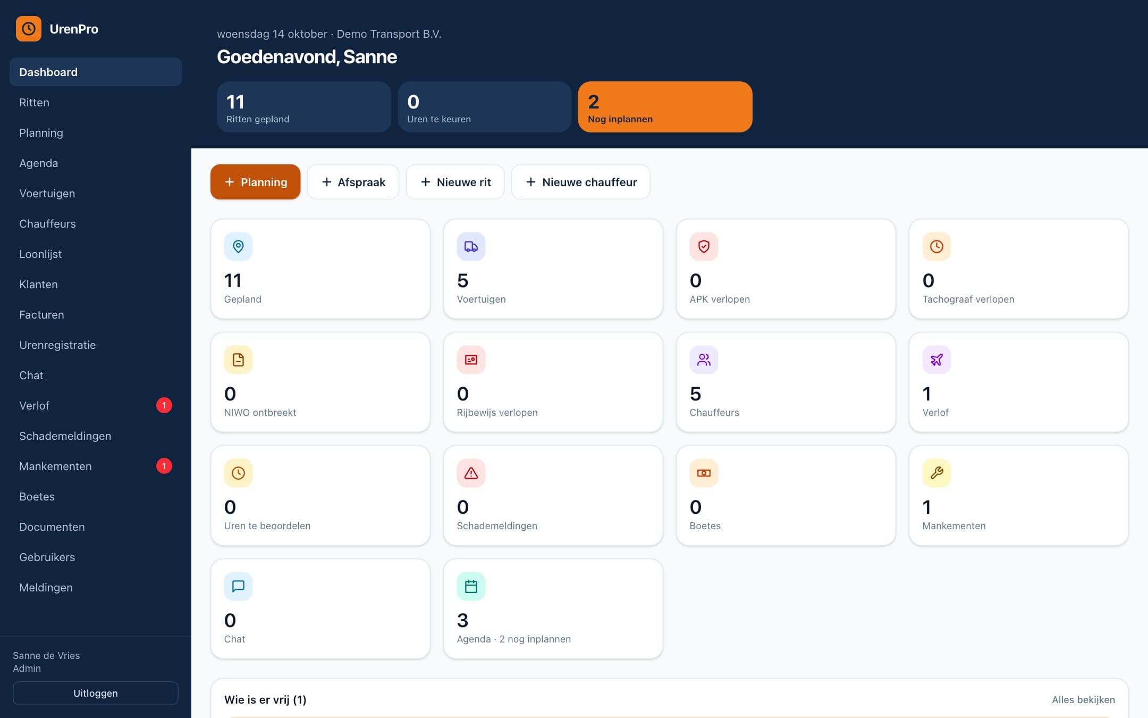Viewport: 1148px width, 718px height.
Task: Open Facturen from the sidebar
Action: click(96, 314)
